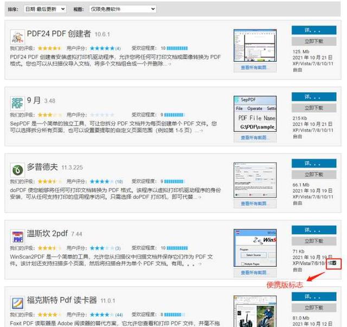Click the blue details button for PDF24
The image size is (347, 327).
[314, 30]
